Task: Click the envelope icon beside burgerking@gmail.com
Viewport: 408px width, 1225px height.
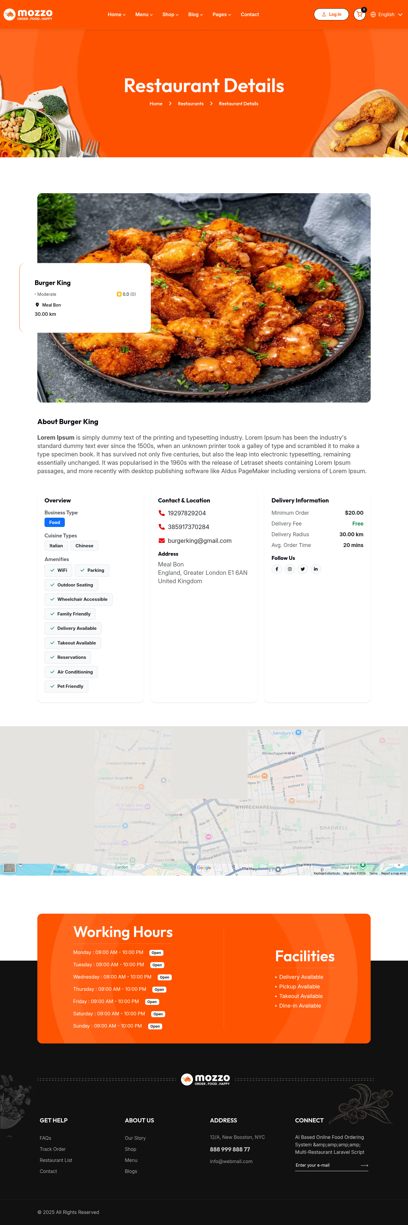Action: tap(162, 541)
